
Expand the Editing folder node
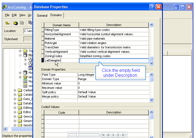(x=15, y=108)
